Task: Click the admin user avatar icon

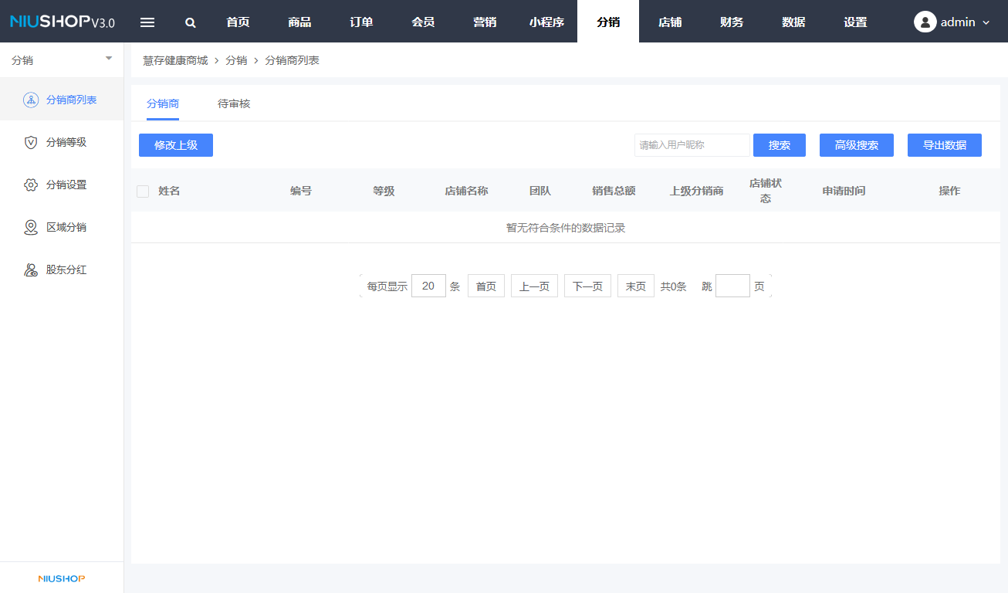Action: point(925,22)
